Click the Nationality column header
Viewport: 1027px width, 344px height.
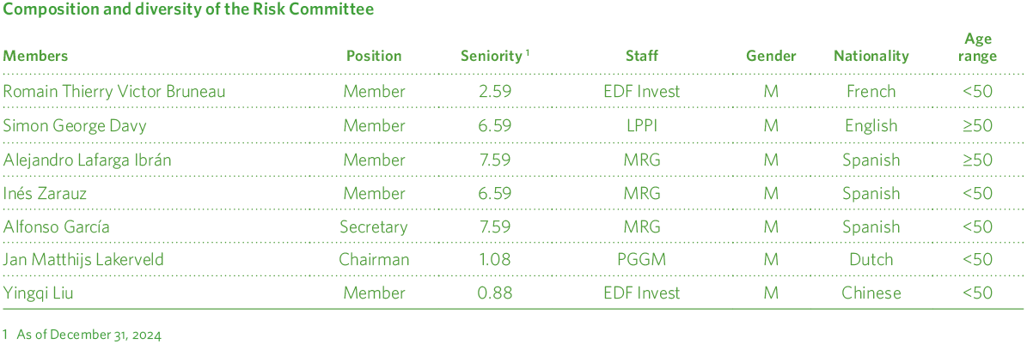click(871, 56)
